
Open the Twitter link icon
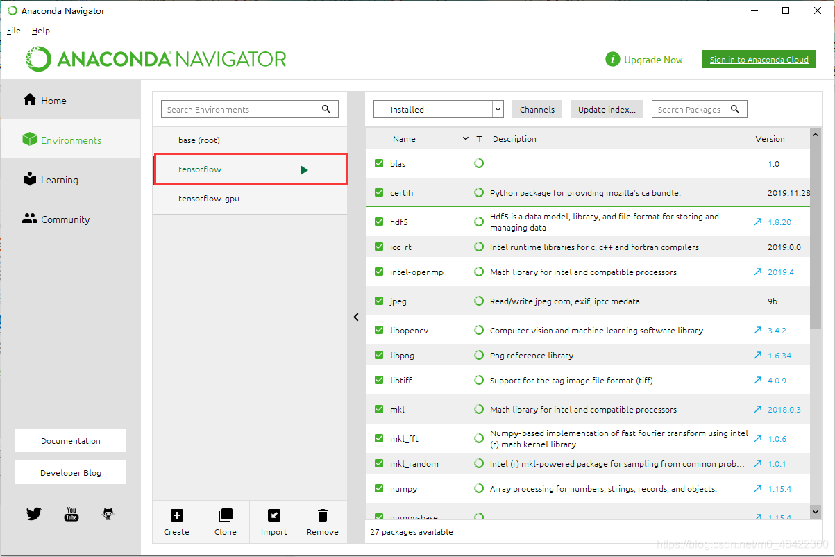(x=33, y=514)
